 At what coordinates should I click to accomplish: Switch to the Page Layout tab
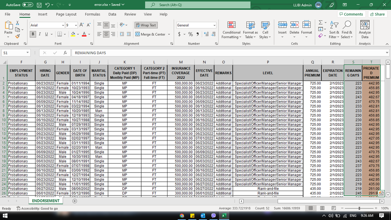click(x=66, y=14)
